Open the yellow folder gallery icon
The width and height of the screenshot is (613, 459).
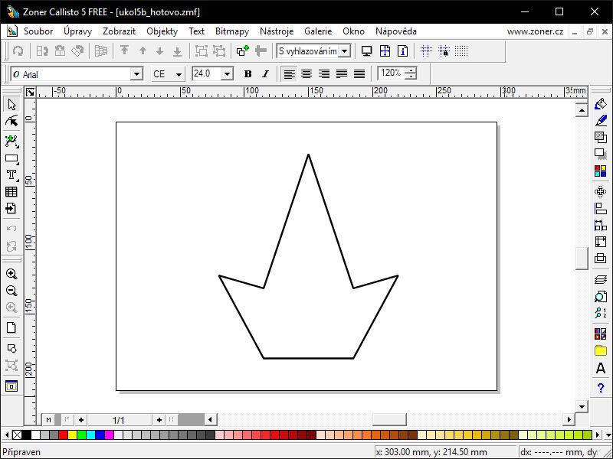pos(601,350)
